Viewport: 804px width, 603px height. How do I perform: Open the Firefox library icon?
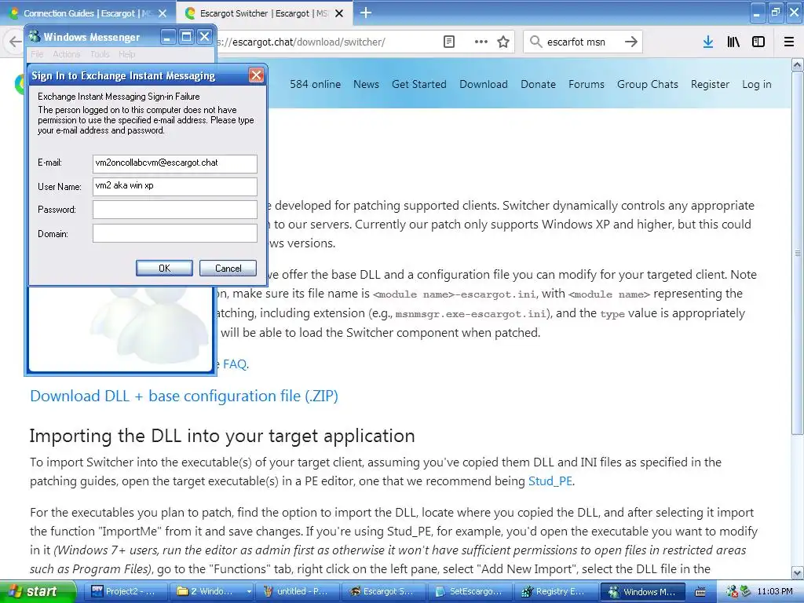(x=733, y=42)
